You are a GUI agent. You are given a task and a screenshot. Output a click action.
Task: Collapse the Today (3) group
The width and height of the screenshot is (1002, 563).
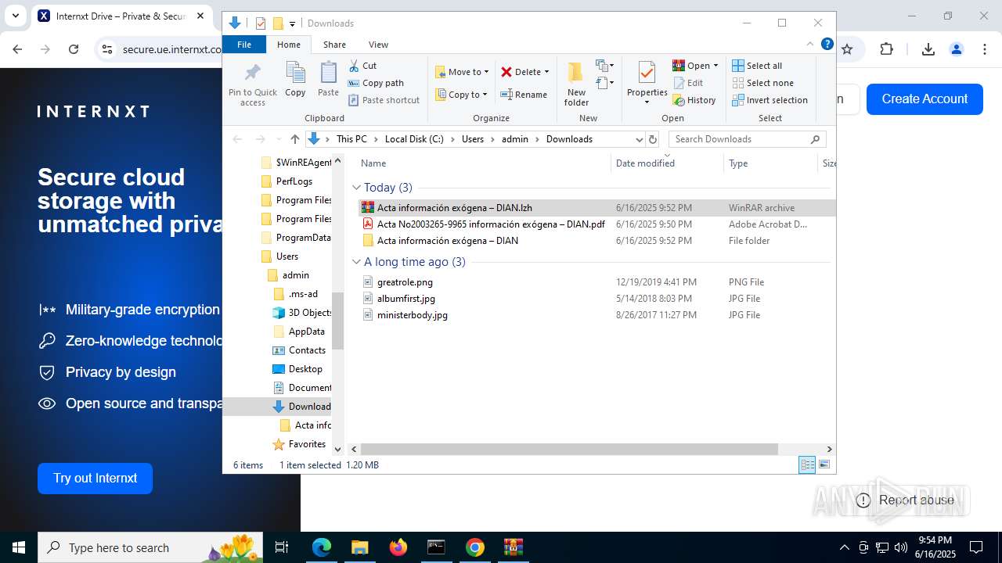tap(356, 188)
